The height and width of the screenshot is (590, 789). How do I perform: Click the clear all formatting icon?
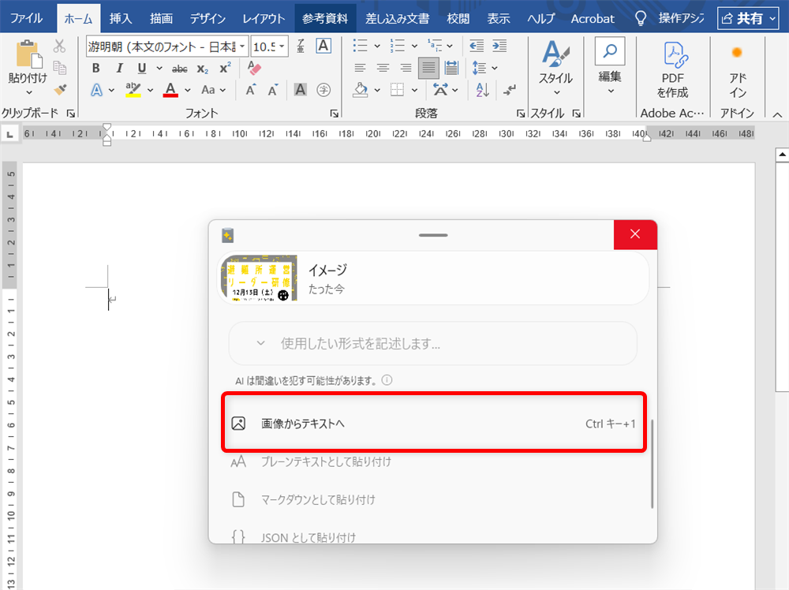click(252, 69)
